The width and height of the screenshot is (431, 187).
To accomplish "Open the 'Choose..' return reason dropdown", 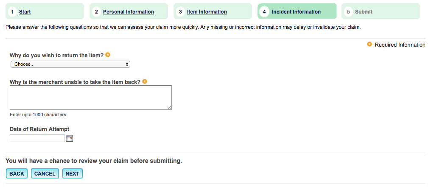I will click(x=70, y=64).
